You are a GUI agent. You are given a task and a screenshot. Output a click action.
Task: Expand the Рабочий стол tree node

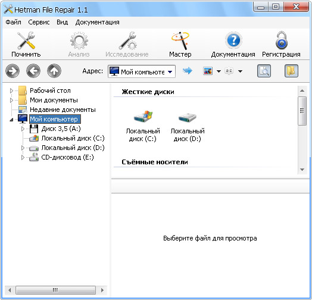[11, 90]
